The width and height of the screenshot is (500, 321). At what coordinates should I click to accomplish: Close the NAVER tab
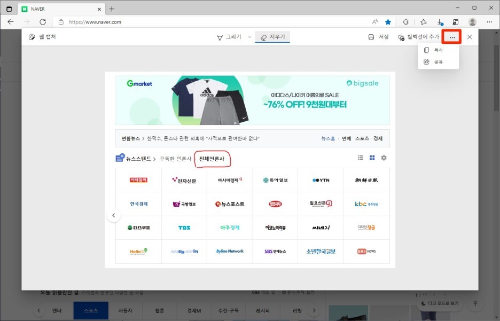point(99,9)
